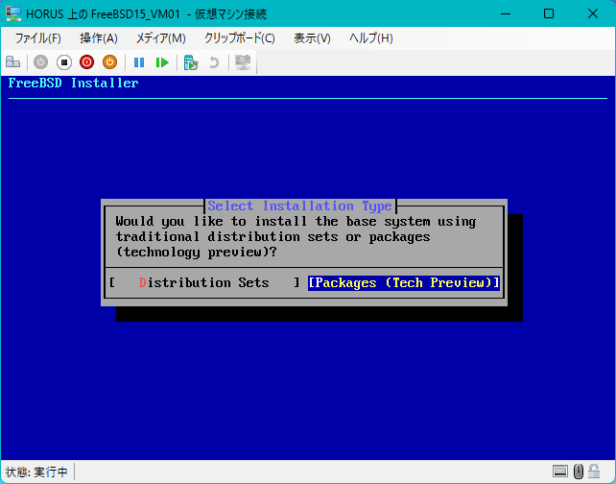Image resolution: width=616 pixels, height=484 pixels.
Task: Close the virtual machine connection window
Action: coord(593,13)
